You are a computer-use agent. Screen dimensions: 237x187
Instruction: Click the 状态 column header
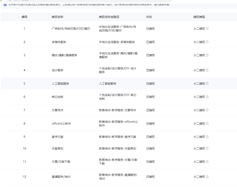149,17
